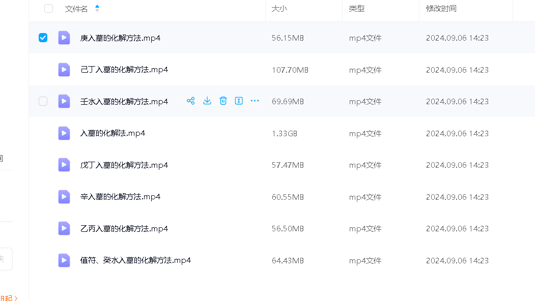Uncheck the 庚入墓的化解方法.mp4 checkbox
Screen dimensions: 535x301
pos(43,38)
